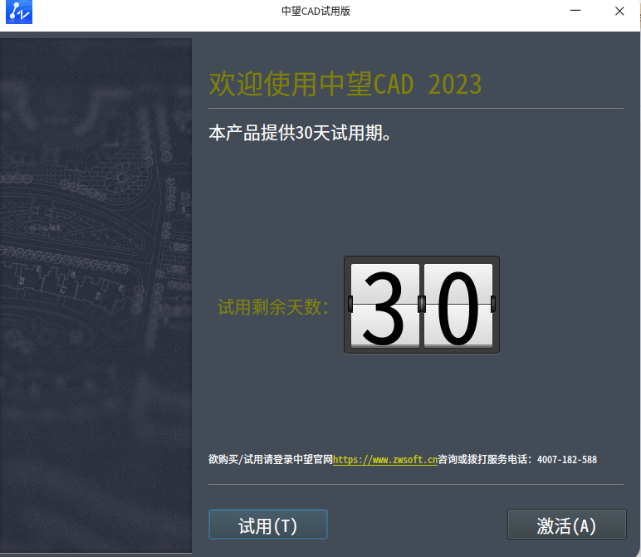The image size is (641, 557).
Task: Click the 本产品提供30天试用期 text
Action: click(300, 133)
